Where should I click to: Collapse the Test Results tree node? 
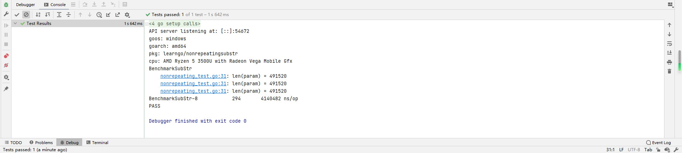[15, 24]
